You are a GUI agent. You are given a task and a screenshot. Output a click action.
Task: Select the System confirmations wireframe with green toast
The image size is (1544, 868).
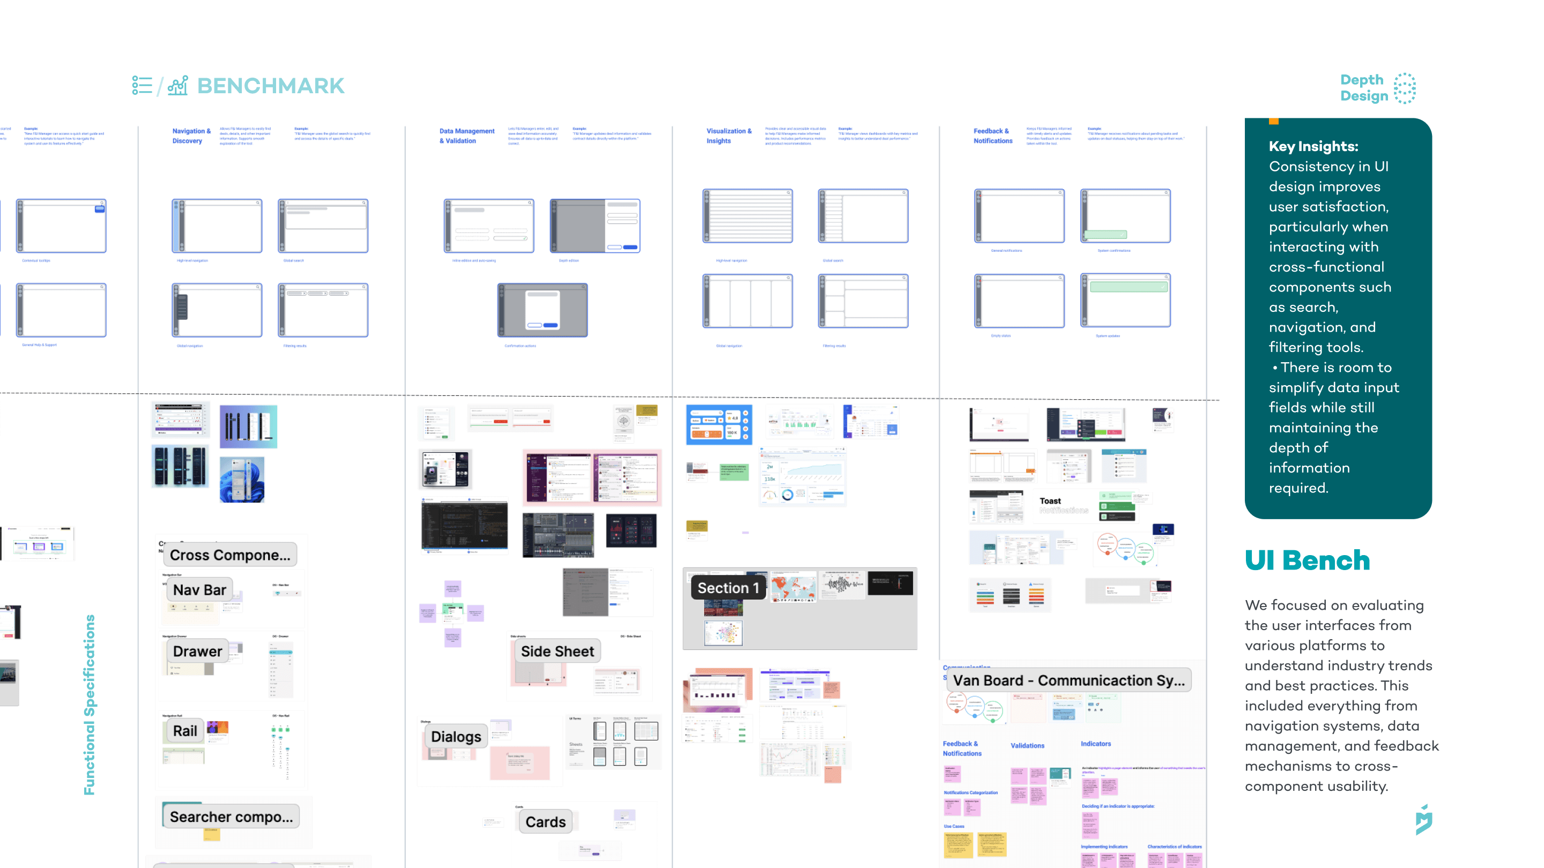pos(1126,215)
